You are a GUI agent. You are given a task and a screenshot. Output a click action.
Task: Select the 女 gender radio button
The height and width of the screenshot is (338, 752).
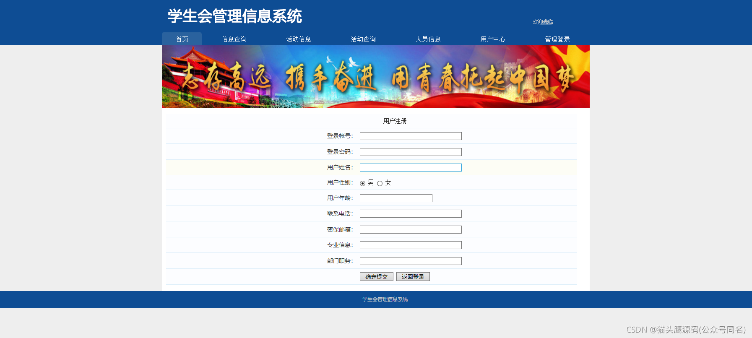coord(380,183)
